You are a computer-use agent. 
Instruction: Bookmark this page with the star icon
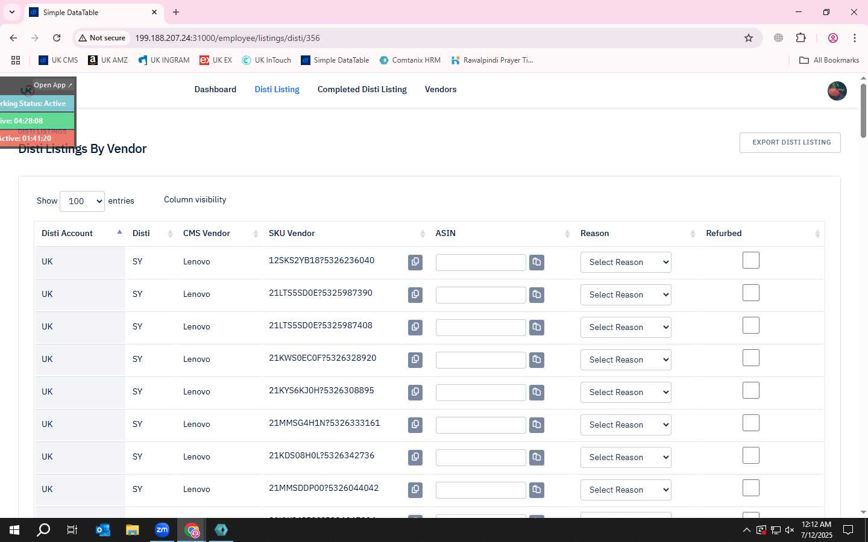[749, 38]
